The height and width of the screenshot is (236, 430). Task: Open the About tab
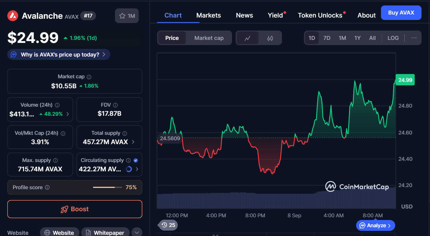366,15
